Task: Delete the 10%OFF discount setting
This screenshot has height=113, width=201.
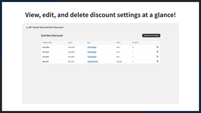Action: (158, 52)
